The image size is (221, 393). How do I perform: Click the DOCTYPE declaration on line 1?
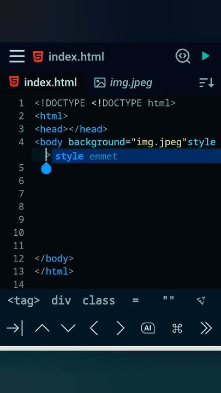pyautogui.click(x=105, y=103)
